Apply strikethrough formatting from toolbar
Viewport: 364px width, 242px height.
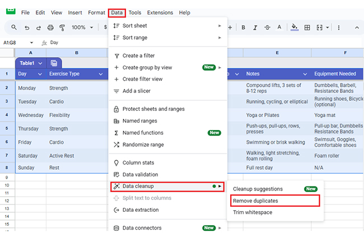[268, 27]
